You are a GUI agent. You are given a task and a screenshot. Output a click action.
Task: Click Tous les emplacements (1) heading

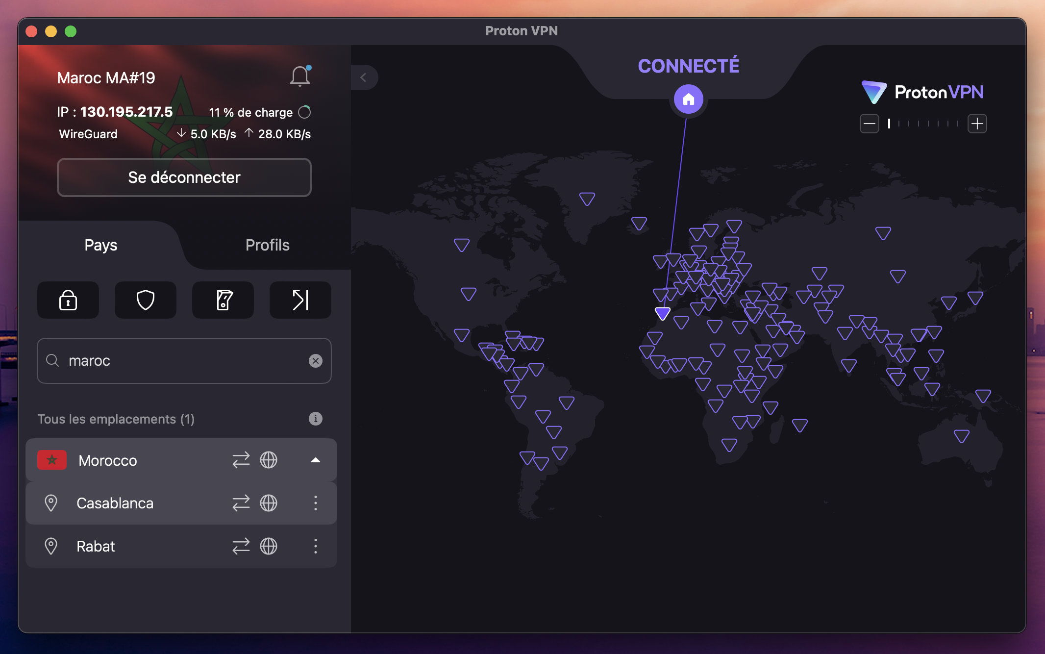pos(116,419)
